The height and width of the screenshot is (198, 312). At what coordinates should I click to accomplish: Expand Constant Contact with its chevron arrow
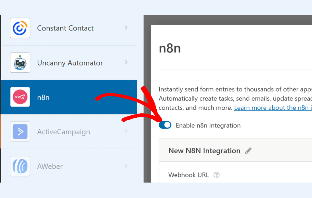point(126,28)
